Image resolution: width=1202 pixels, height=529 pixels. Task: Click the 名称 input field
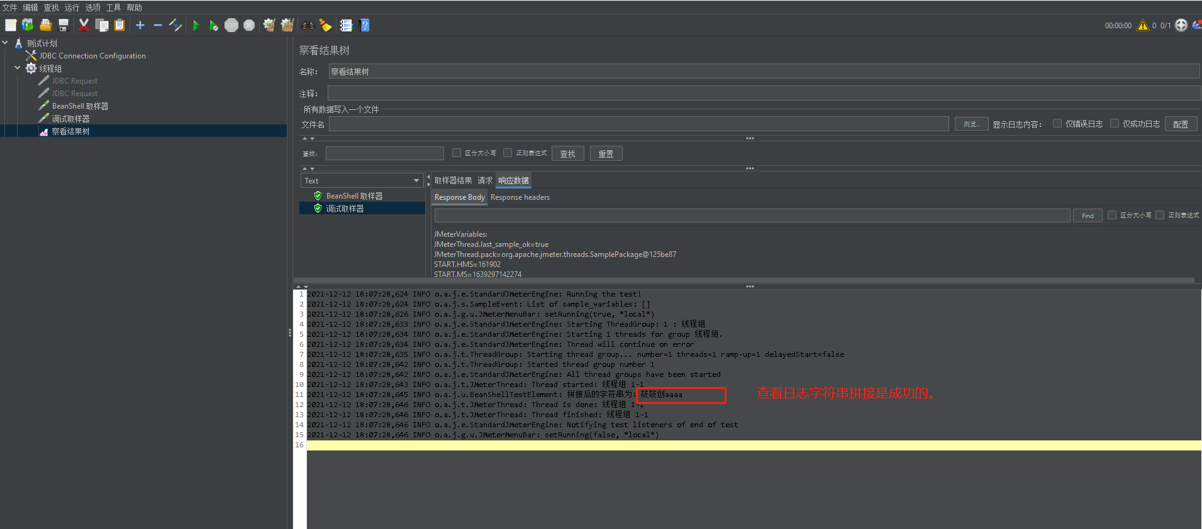pos(764,72)
